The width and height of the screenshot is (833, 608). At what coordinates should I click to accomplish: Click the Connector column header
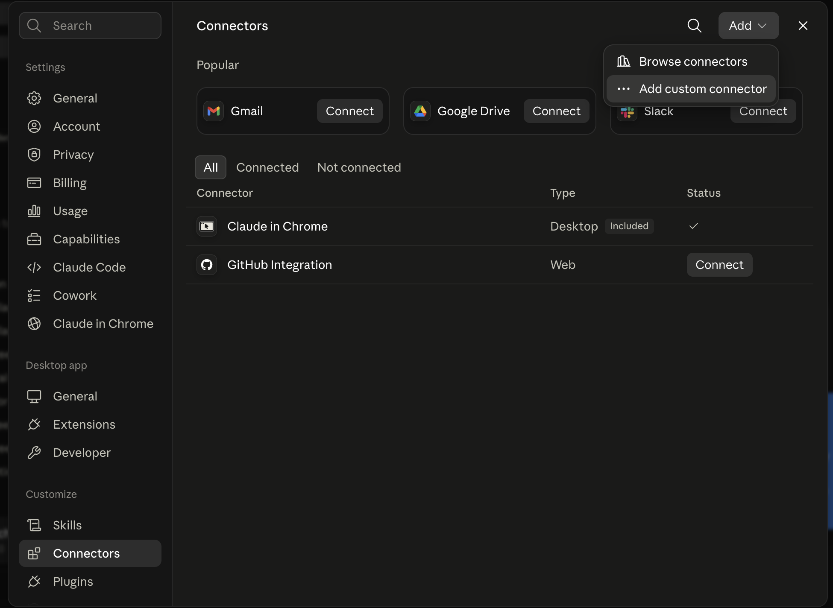225,193
